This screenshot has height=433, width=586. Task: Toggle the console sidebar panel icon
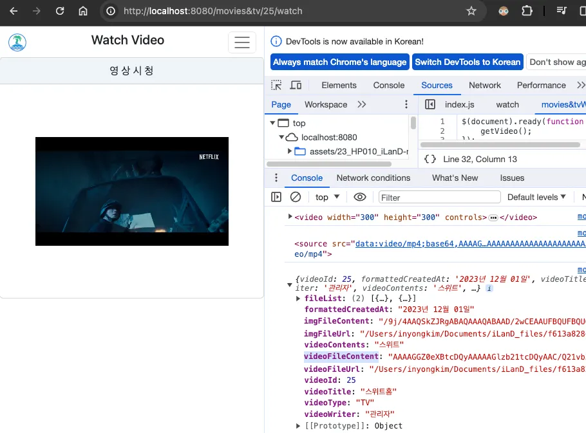[x=276, y=197]
